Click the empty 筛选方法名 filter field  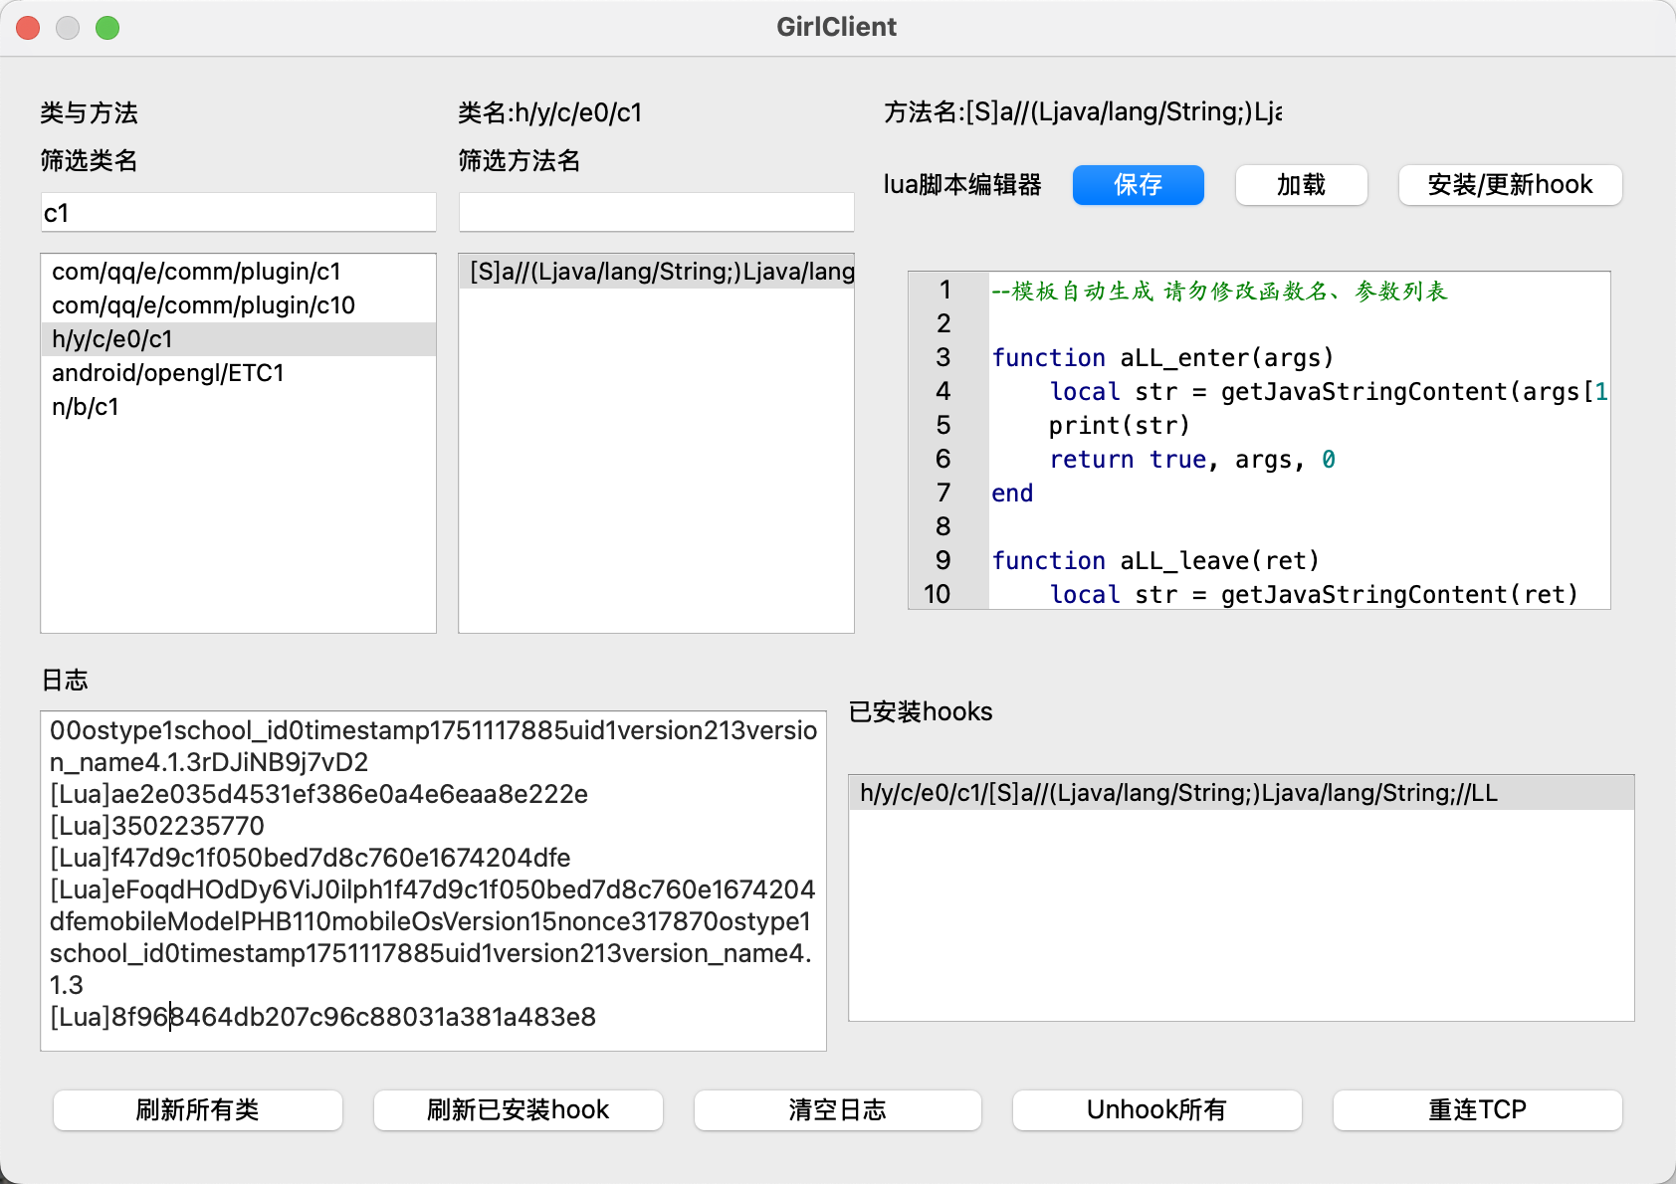(656, 211)
